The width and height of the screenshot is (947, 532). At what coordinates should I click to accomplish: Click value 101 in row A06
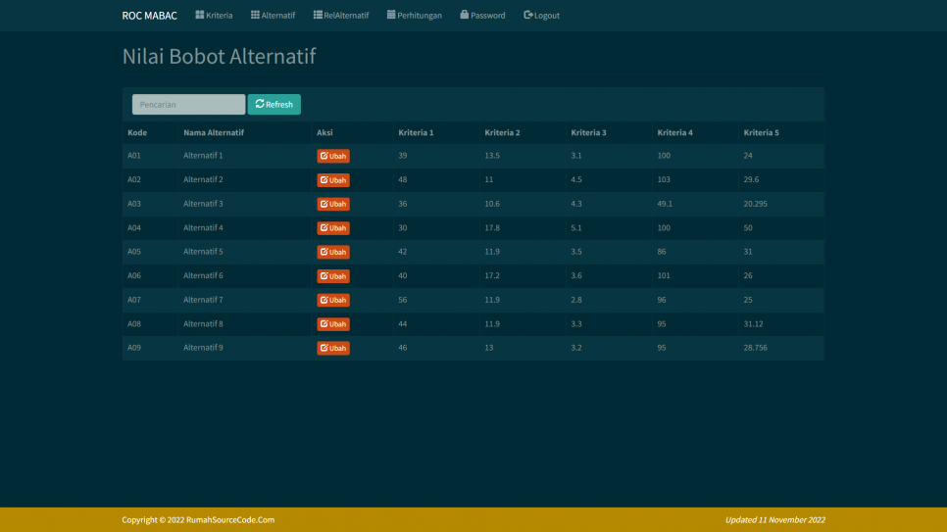point(663,276)
